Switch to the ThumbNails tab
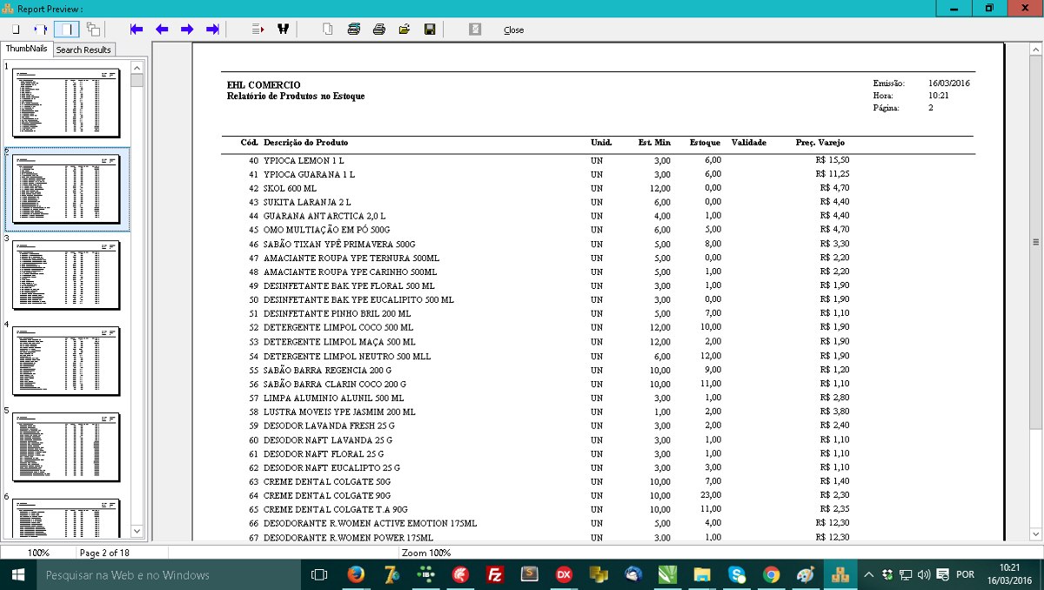 click(27, 49)
